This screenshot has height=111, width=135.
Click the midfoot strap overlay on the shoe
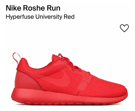[83, 85]
